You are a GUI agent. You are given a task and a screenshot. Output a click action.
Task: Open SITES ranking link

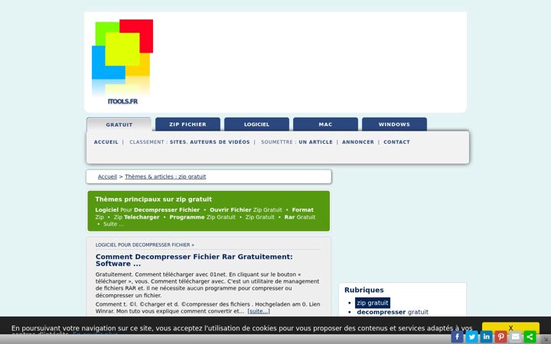coord(178,142)
